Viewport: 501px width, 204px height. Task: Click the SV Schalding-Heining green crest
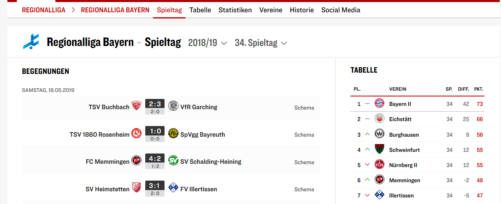click(173, 161)
